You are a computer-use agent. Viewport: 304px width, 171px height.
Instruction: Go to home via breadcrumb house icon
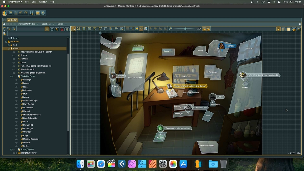pyautogui.click(x=4, y=24)
